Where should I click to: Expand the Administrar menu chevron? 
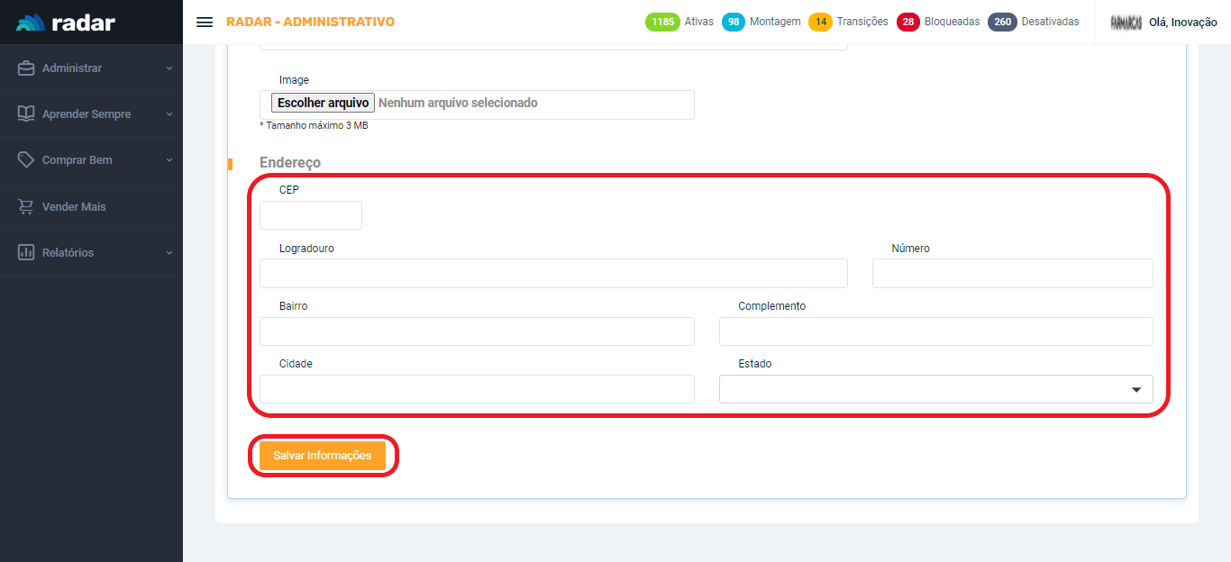pos(169,68)
